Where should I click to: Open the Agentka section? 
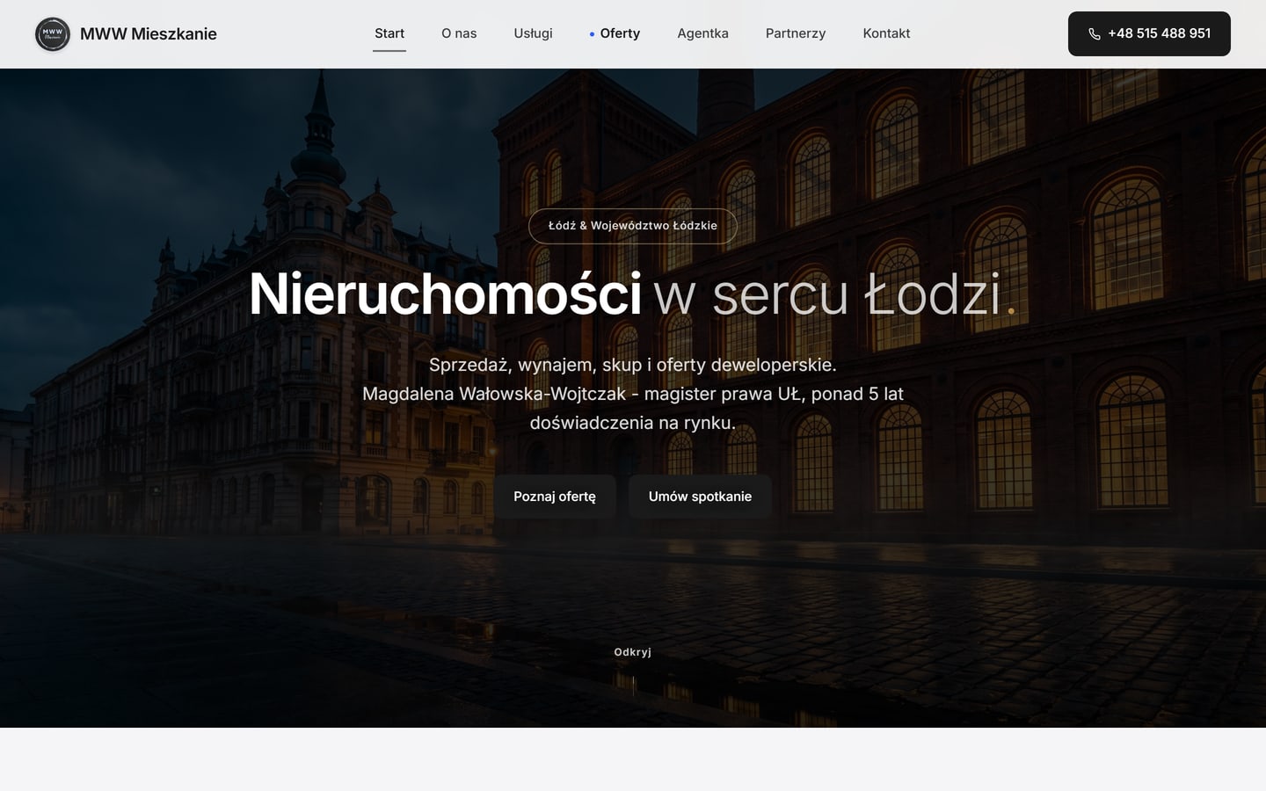702,33
